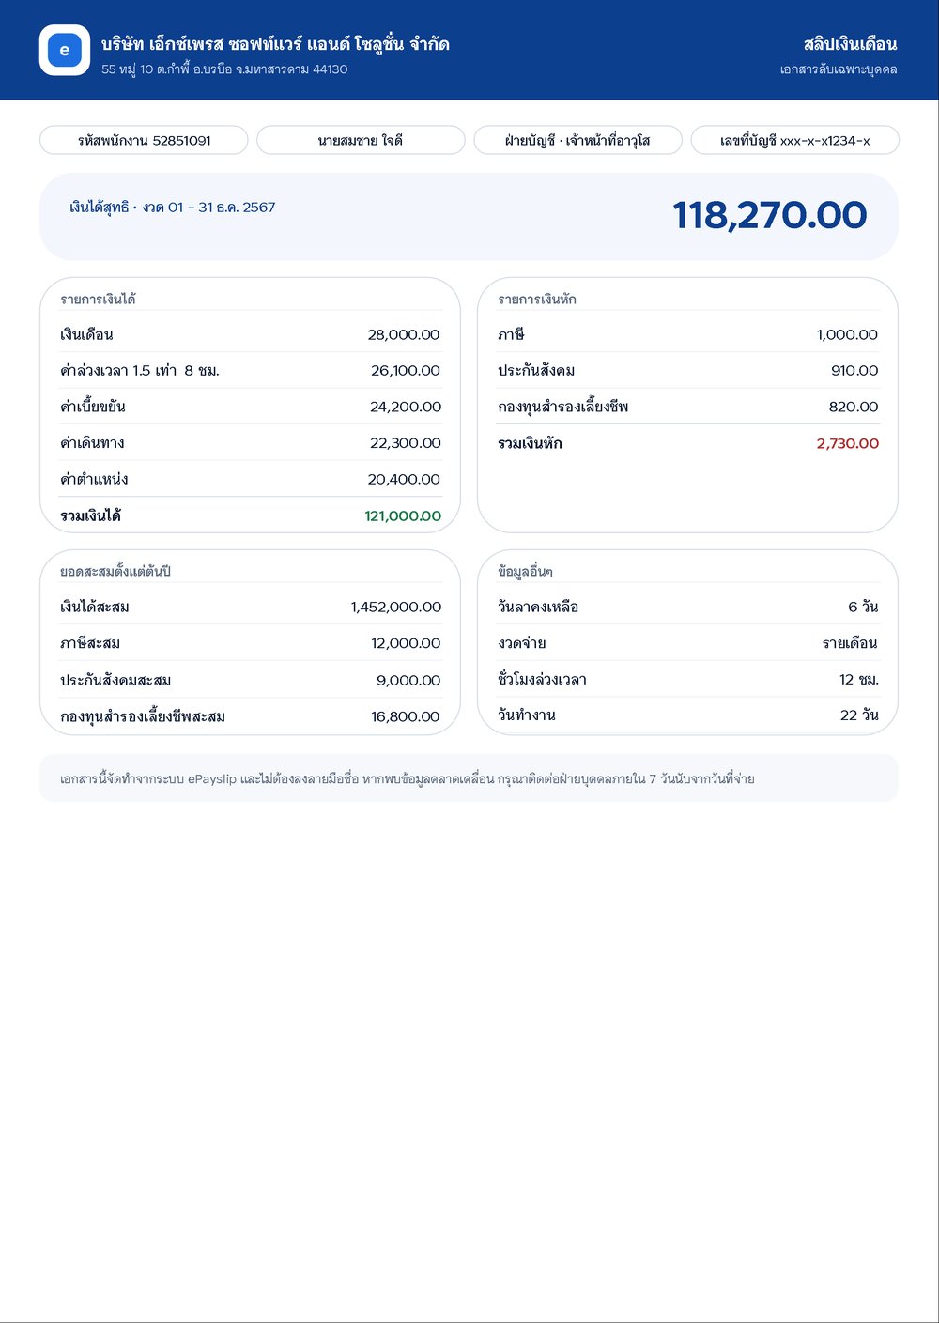This screenshot has width=939, height=1323.
Task: Click the ประกันสังคม deduction 910.00
Action: [x=854, y=370]
